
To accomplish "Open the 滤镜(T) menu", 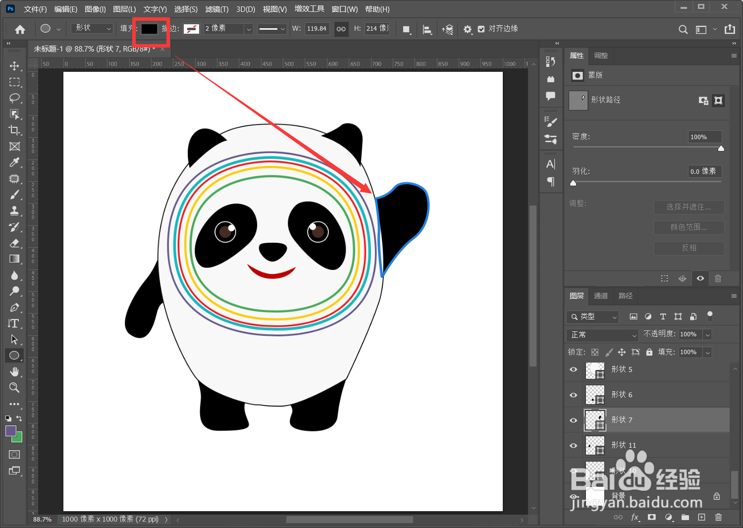I will pyautogui.click(x=216, y=9).
